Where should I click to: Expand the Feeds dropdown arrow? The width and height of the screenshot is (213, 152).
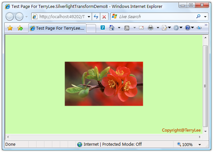point(134,28)
